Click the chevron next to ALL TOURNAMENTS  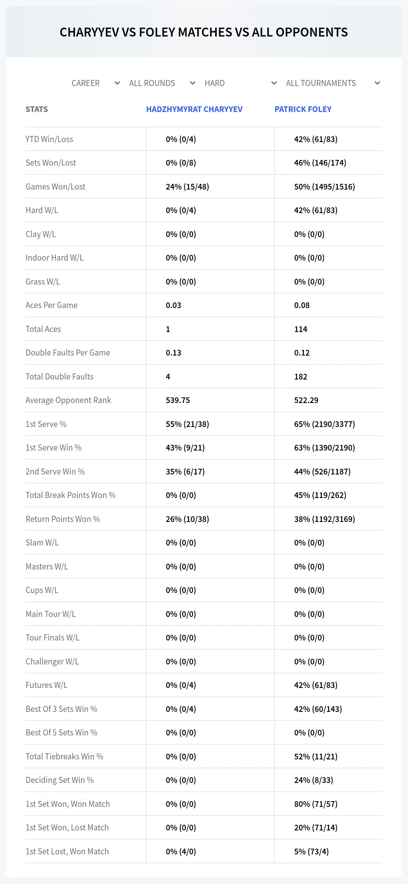pyautogui.click(x=377, y=83)
